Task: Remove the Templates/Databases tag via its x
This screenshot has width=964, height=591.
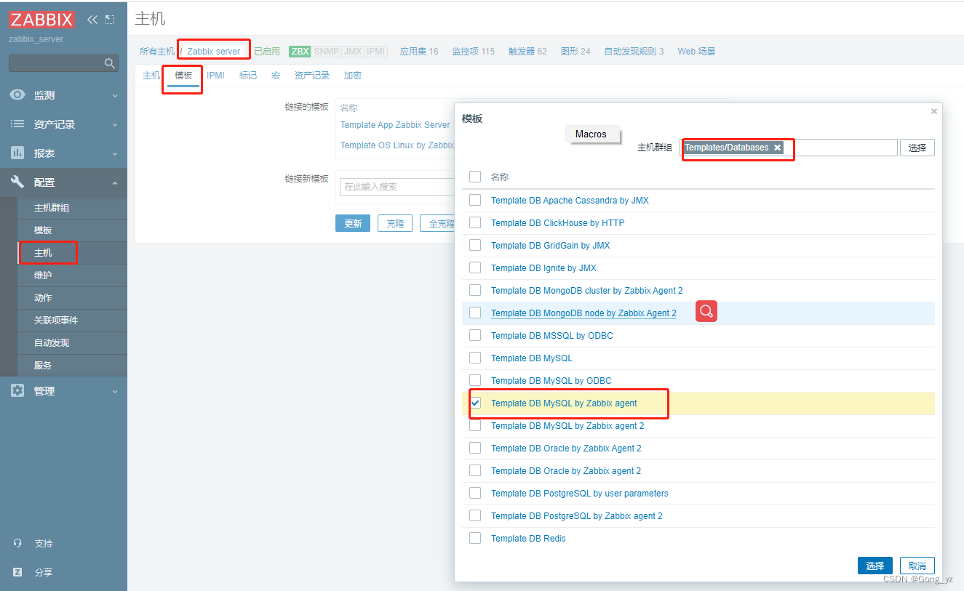Action: tap(777, 148)
